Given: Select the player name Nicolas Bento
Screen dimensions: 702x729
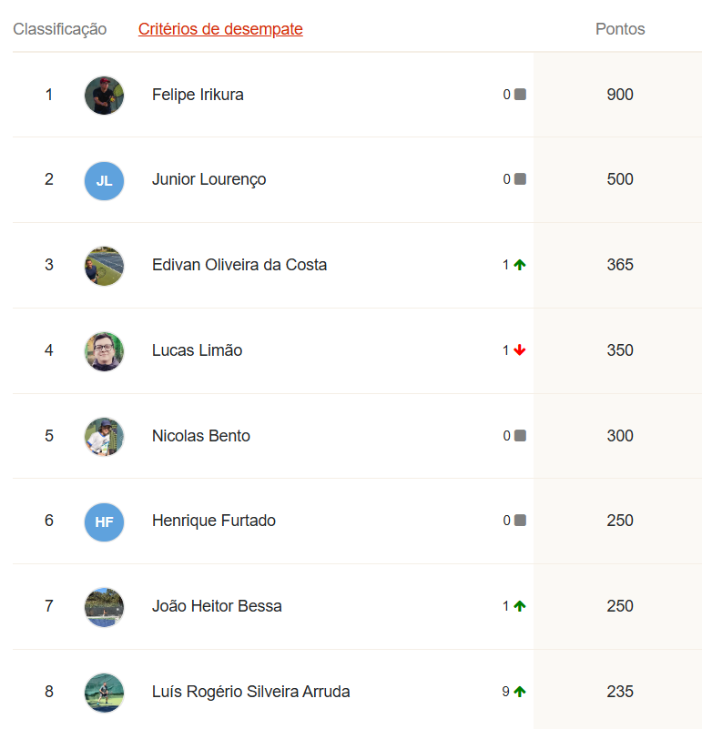Looking at the screenshot, I should point(201,436).
